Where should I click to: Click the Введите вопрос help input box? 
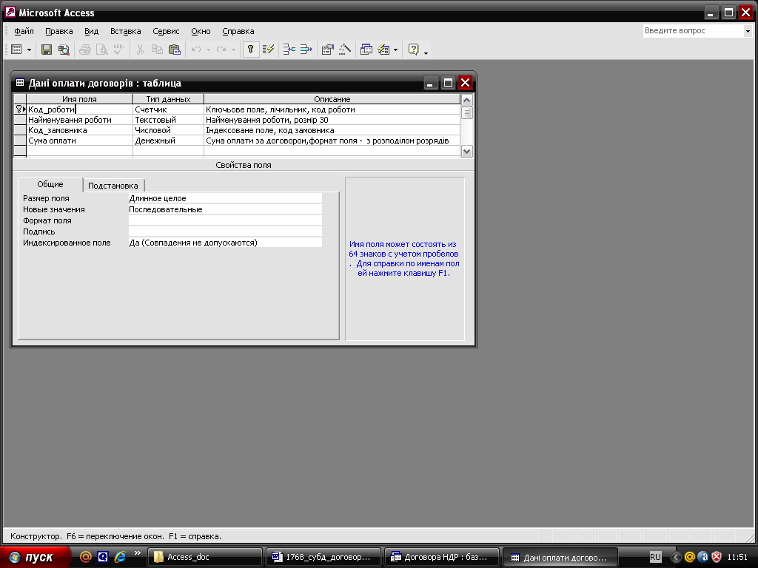tap(693, 30)
